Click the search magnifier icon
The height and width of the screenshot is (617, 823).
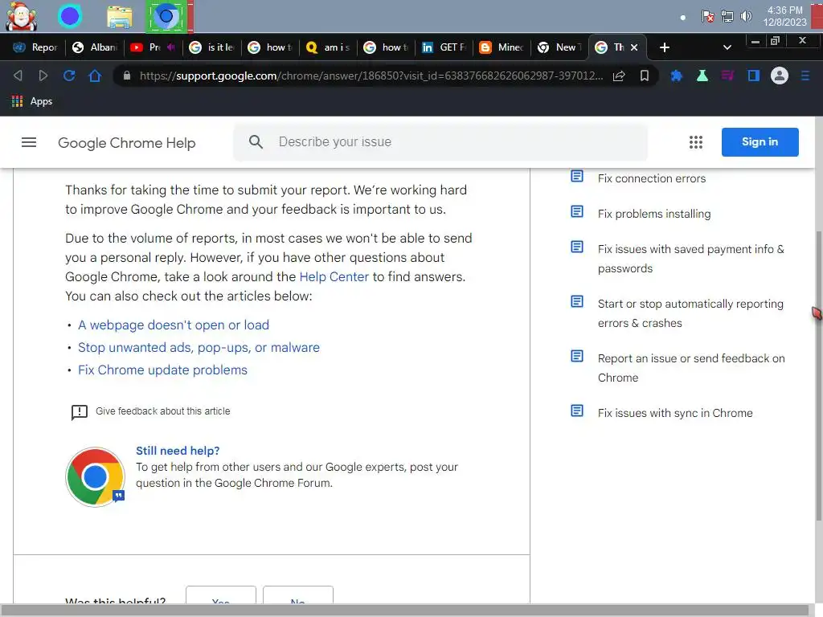point(256,141)
